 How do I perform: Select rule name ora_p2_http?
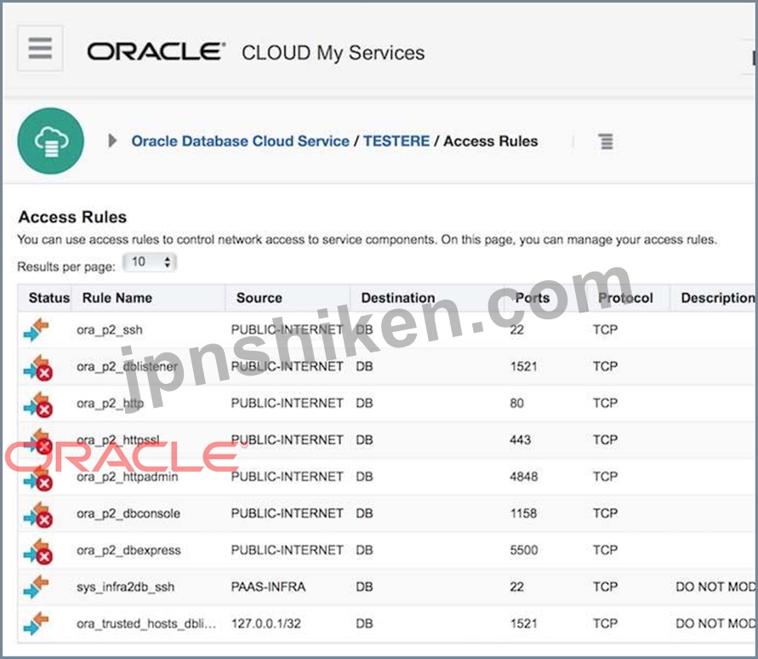(110, 404)
